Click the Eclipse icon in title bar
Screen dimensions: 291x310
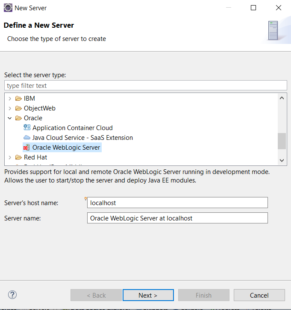click(x=8, y=8)
